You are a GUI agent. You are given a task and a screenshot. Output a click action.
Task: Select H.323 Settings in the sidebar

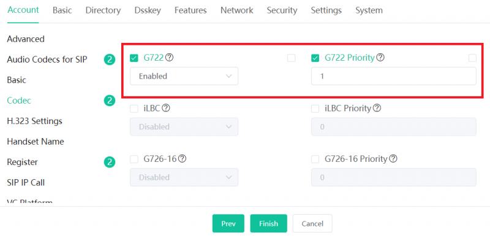[x=34, y=121]
